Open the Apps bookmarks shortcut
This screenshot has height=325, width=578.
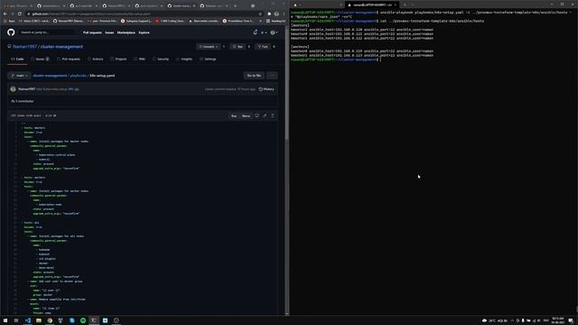[x=10, y=21]
